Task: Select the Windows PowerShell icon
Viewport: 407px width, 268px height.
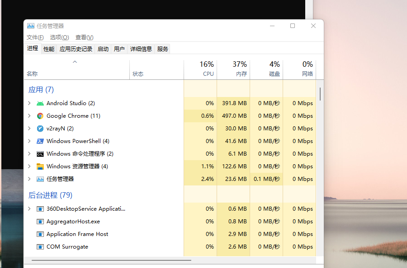Action: pos(40,141)
